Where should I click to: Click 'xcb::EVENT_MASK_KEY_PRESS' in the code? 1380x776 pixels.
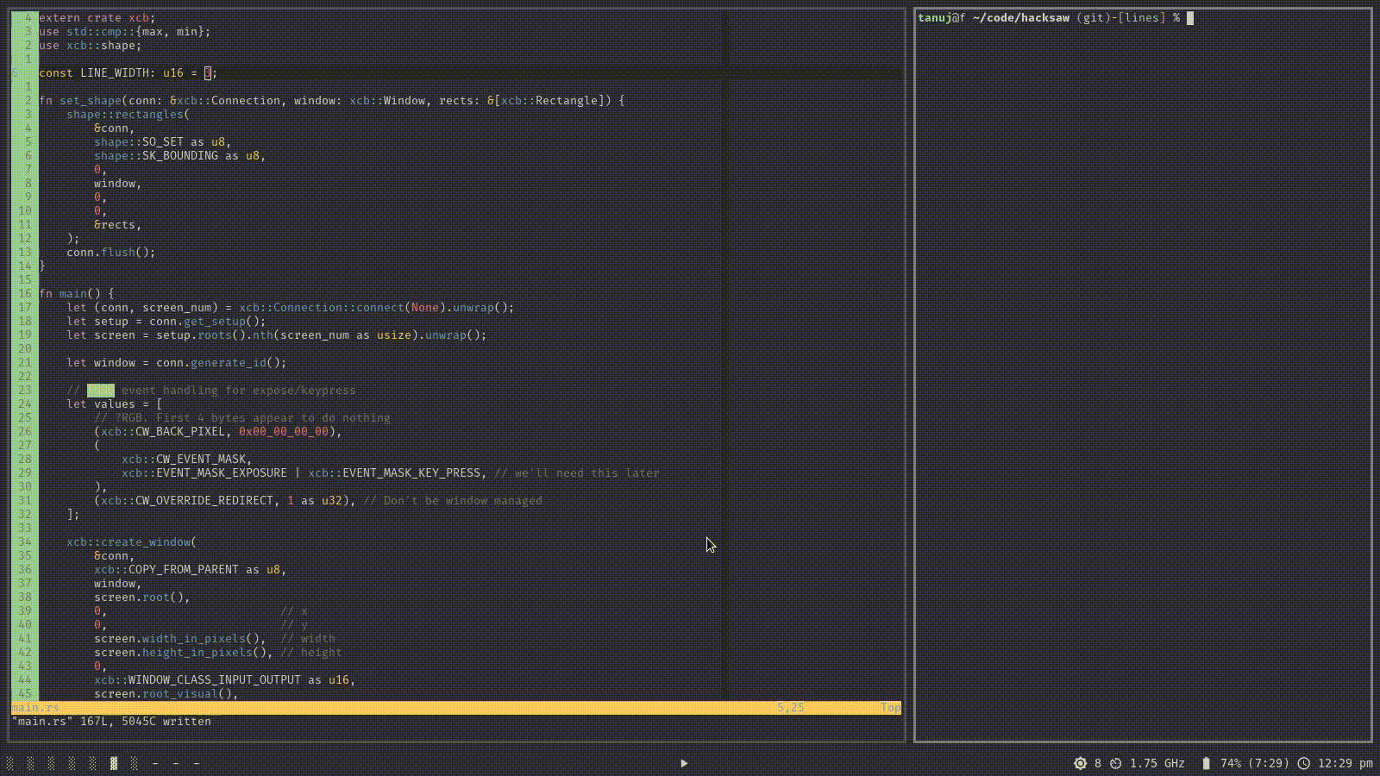pos(394,473)
